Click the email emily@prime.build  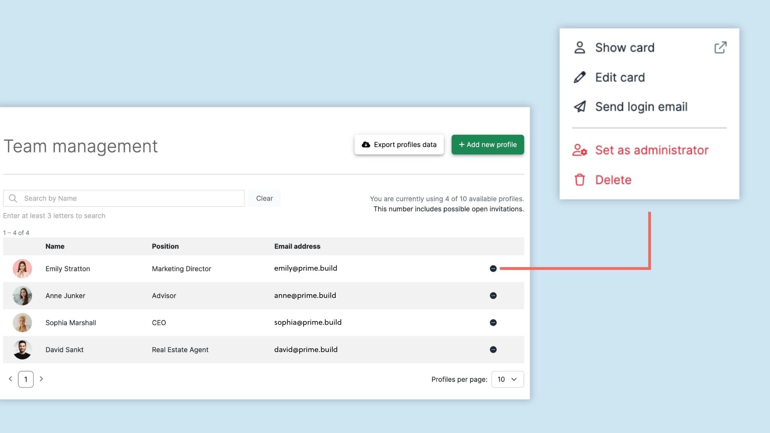point(306,268)
